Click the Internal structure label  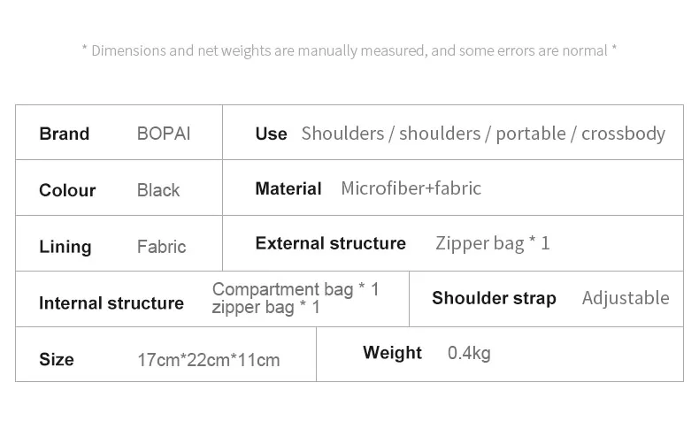point(111,303)
